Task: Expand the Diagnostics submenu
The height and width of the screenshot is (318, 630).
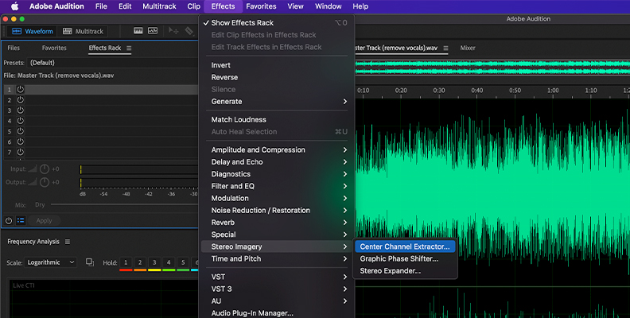Action: 277,174
